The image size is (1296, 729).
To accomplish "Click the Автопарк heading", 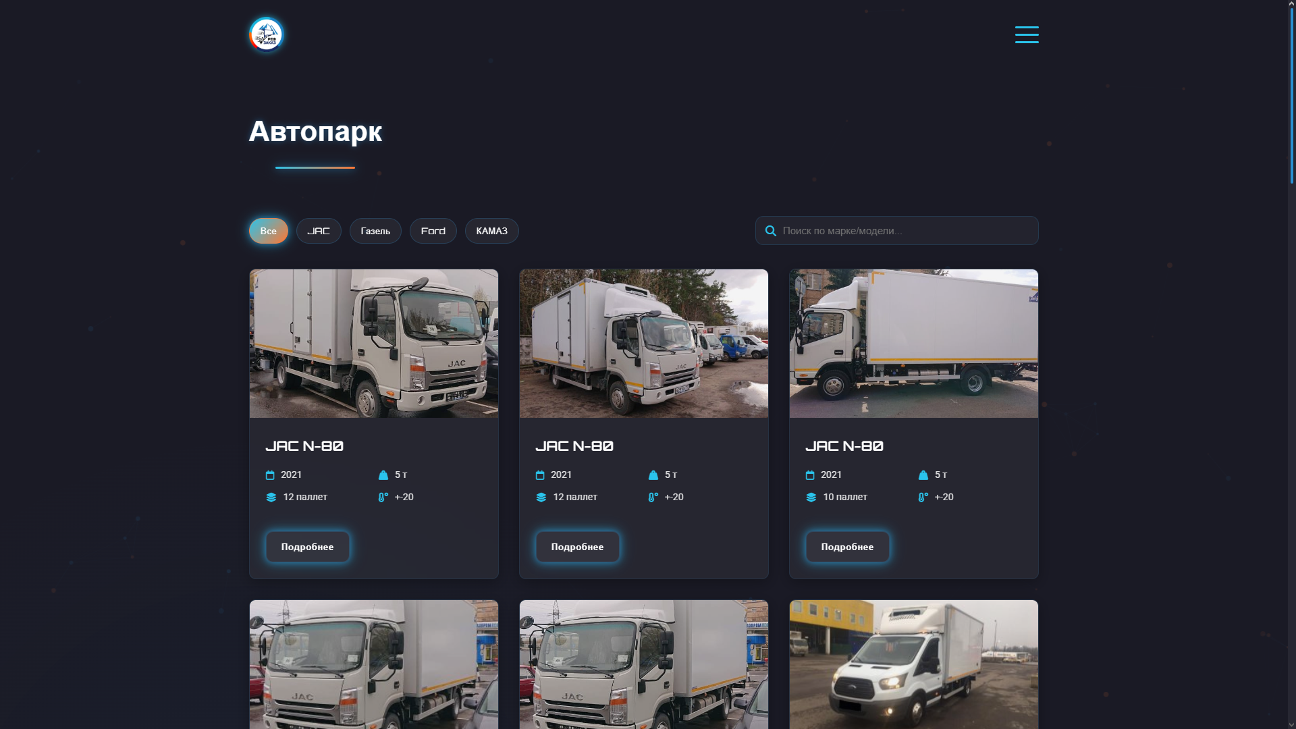I will pyautogui.click(x=315, y=131).
